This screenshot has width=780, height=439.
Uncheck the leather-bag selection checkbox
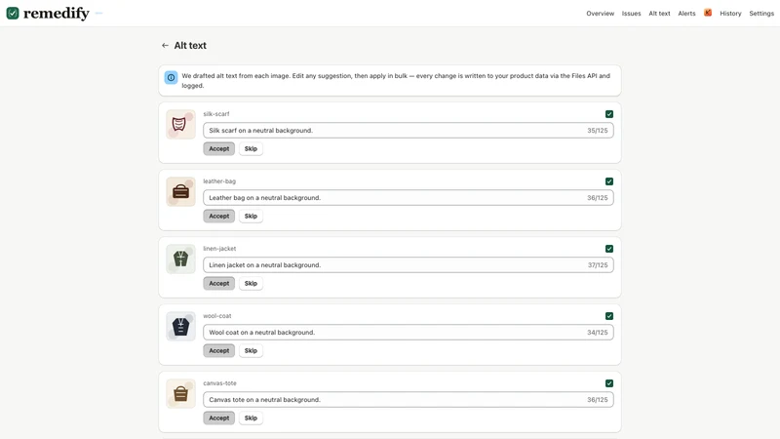[x=608, y=181]
